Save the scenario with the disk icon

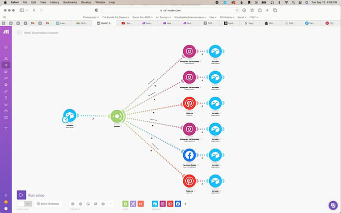coord(73,204)
